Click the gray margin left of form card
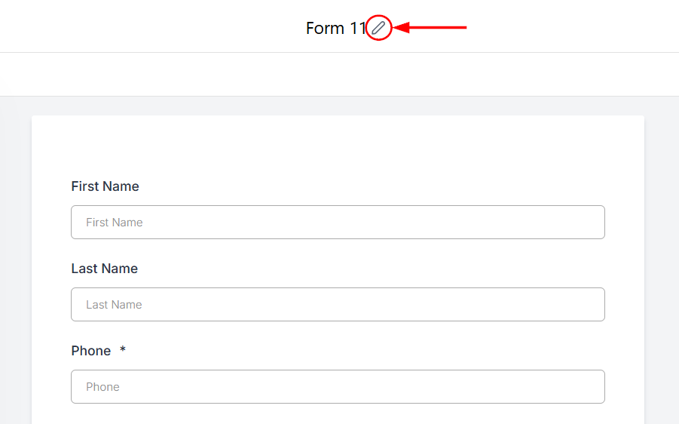This screenshot has width=679, height=424. pyautogui.click(x=15, y=264)
